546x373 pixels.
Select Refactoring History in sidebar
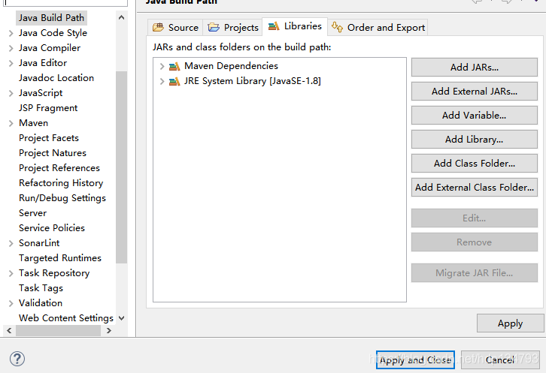pyautogui.click(x=61, y=183)
